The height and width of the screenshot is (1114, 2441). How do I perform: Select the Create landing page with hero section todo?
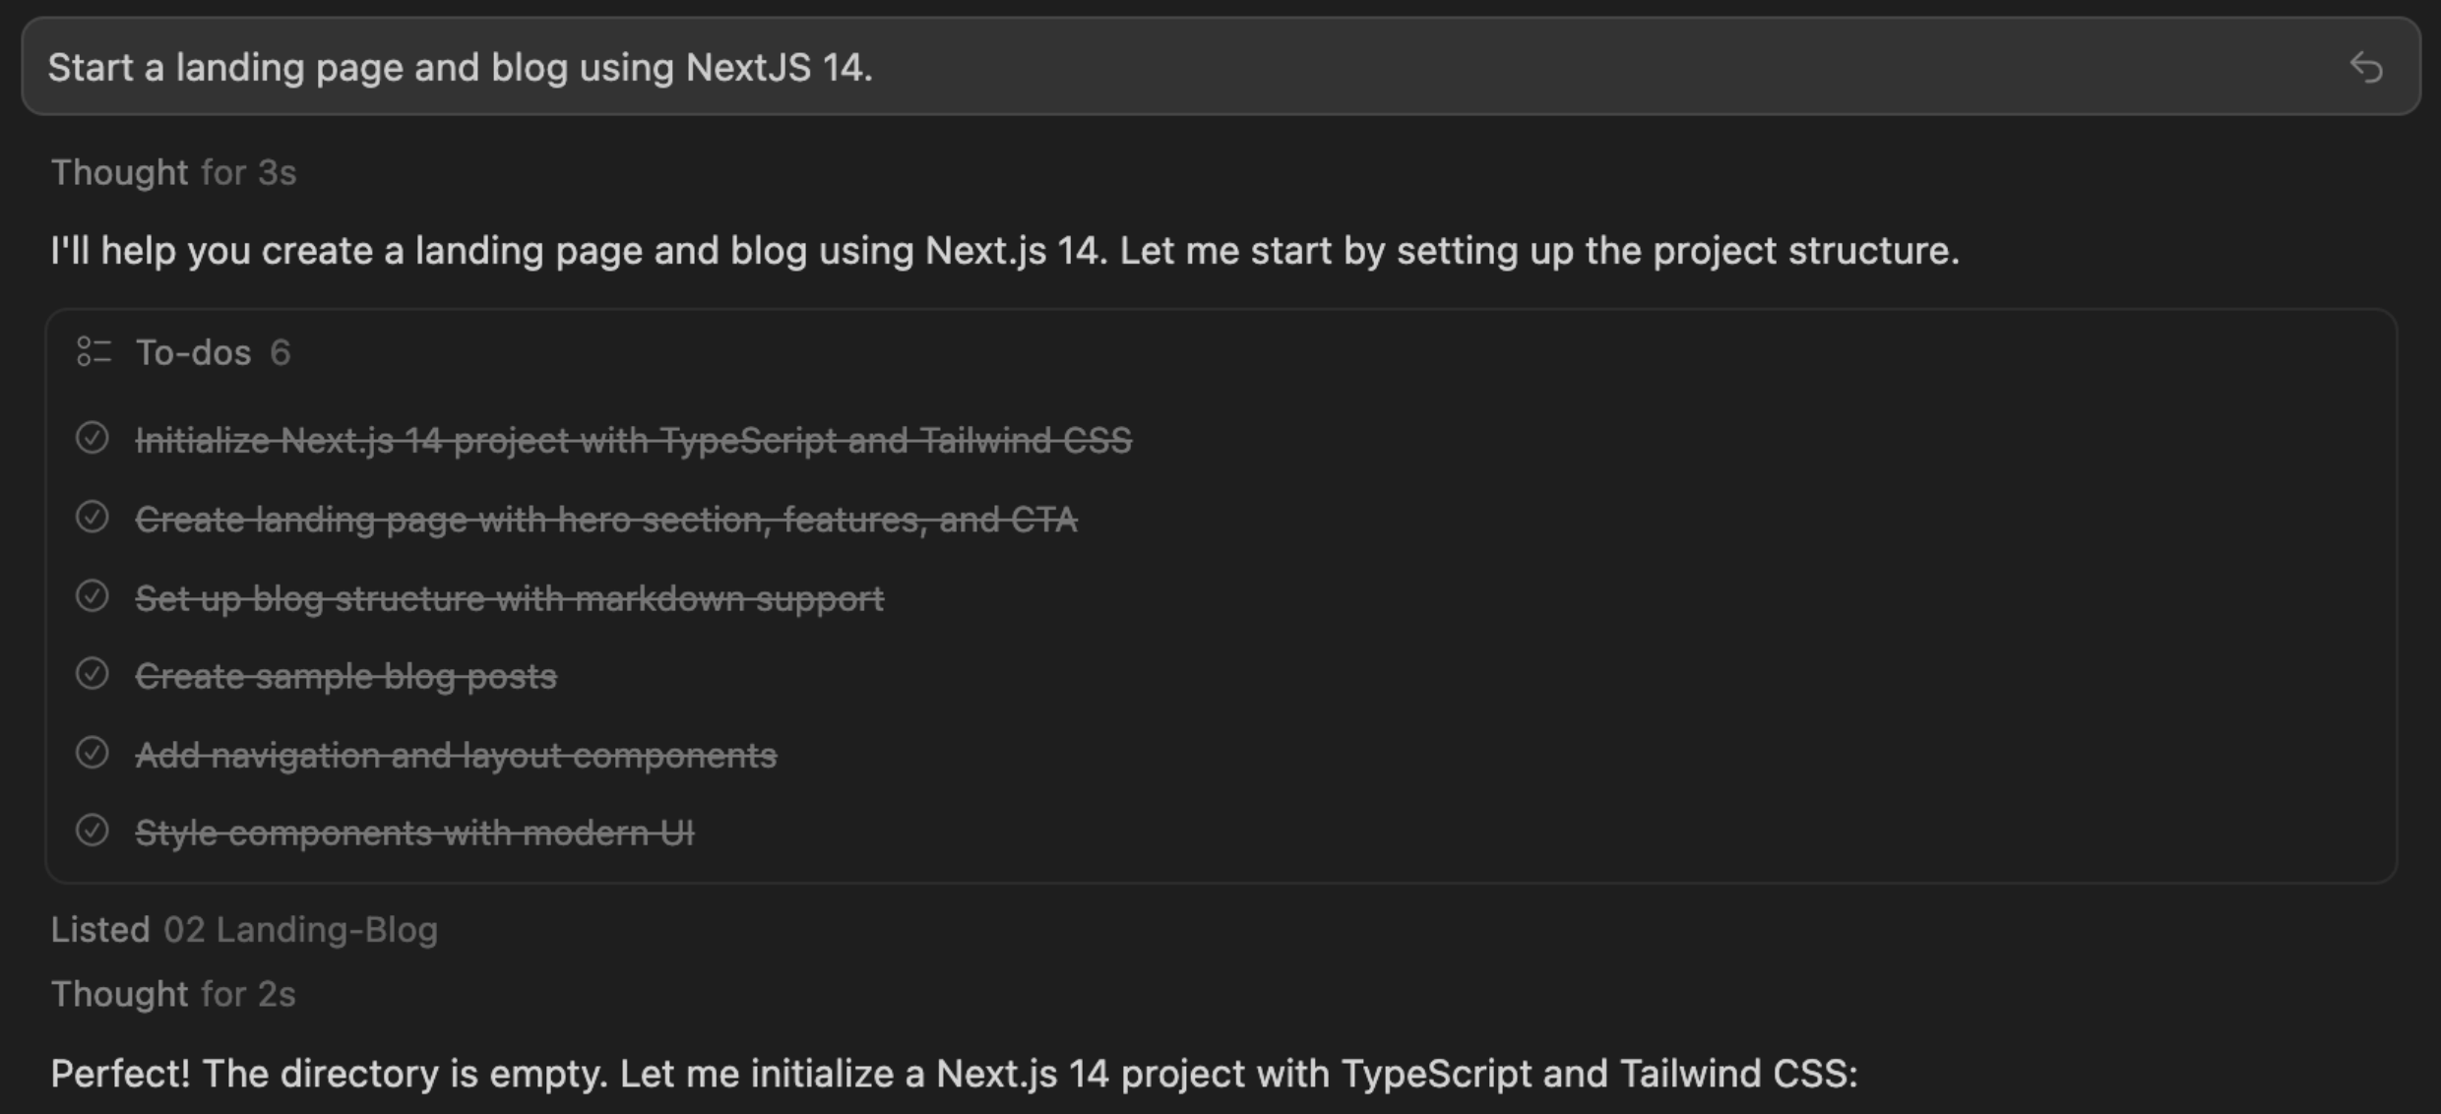tap(605, 519)
